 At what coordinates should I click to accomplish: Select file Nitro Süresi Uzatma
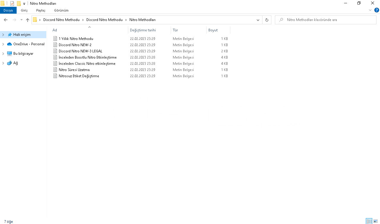[x=74, y=70]
